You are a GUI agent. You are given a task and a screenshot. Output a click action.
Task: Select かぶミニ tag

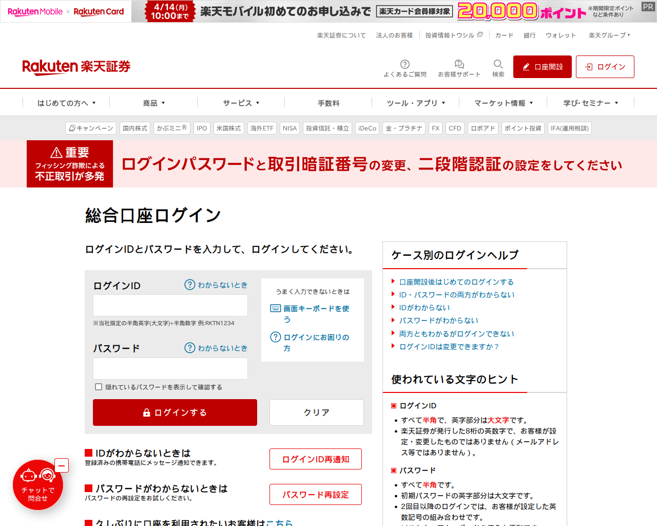tap(172, 128)
